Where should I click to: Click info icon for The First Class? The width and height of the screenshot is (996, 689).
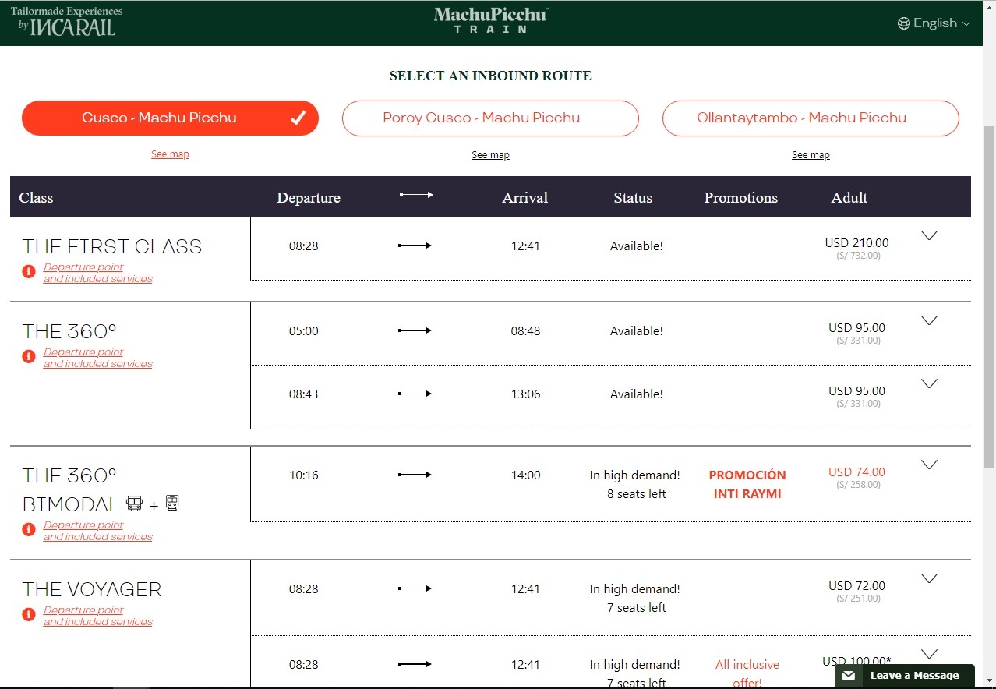pyautogui.click(x=29, y=271)
